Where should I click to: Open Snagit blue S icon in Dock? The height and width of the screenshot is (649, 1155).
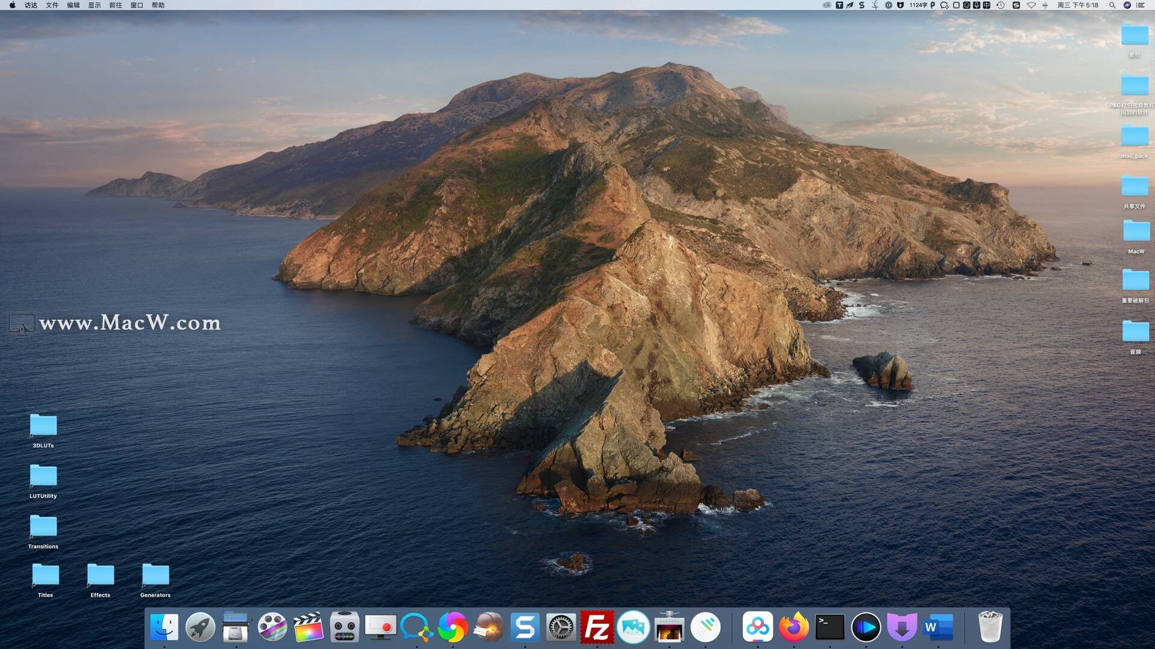pyautogui.click(x=525, y=628)
